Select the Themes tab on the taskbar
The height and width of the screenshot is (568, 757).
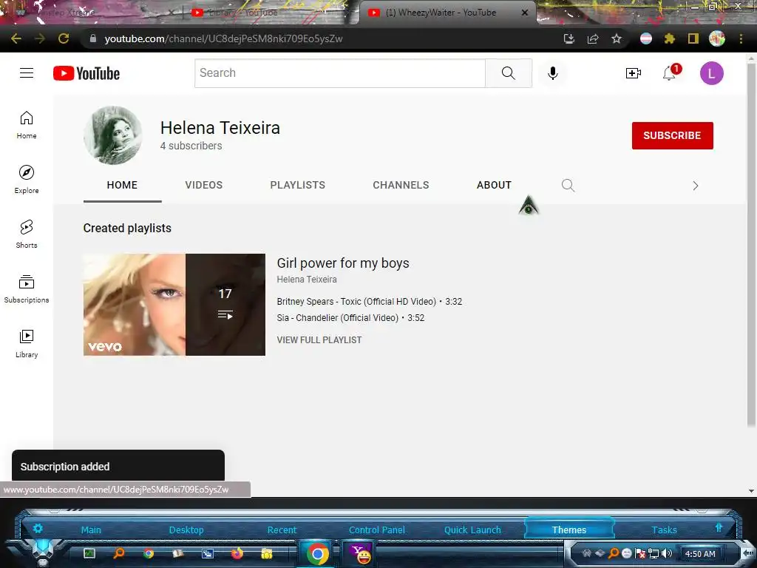point(569,530)
